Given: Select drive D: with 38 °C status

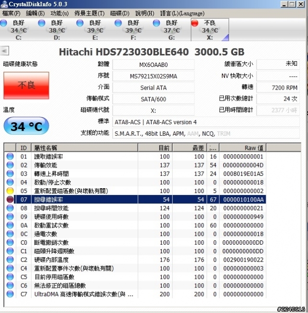Looking at the screenshot, I should click(57, 30).
